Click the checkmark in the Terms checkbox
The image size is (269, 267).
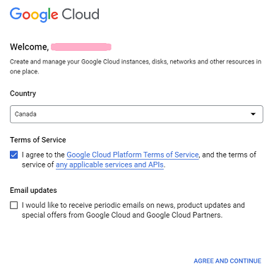tap(14, 155)
